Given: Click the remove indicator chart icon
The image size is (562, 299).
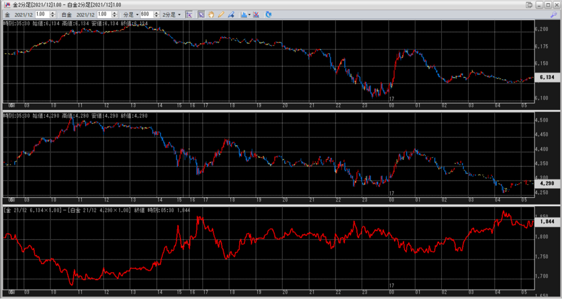Looking at the screenshot, I should 256,14.
